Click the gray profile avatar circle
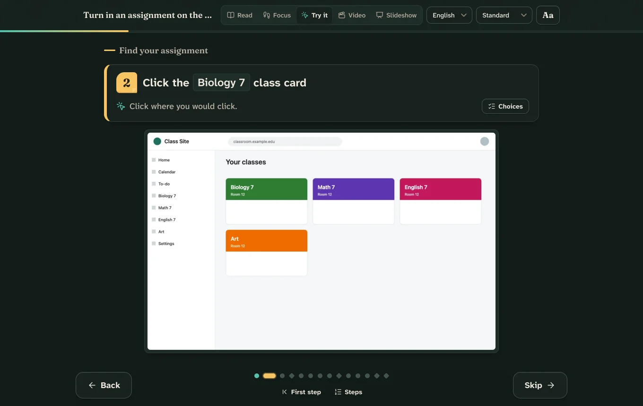The width and height of the screenshot is (643, 406). [485, 141]
